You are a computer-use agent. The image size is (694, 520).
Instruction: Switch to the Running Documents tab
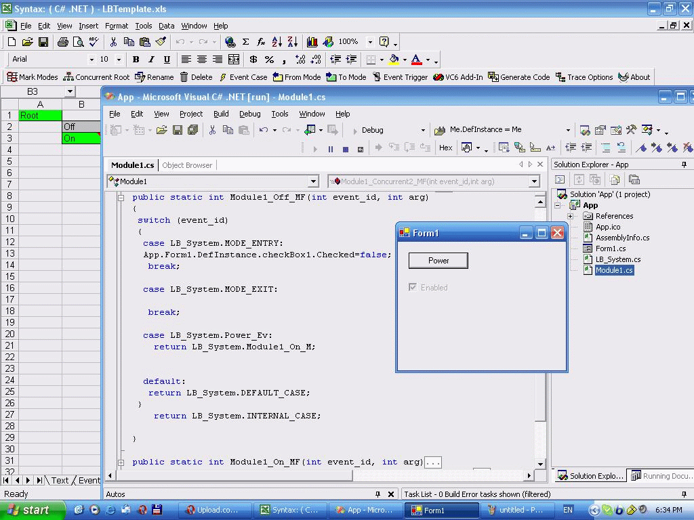point(661,476)
